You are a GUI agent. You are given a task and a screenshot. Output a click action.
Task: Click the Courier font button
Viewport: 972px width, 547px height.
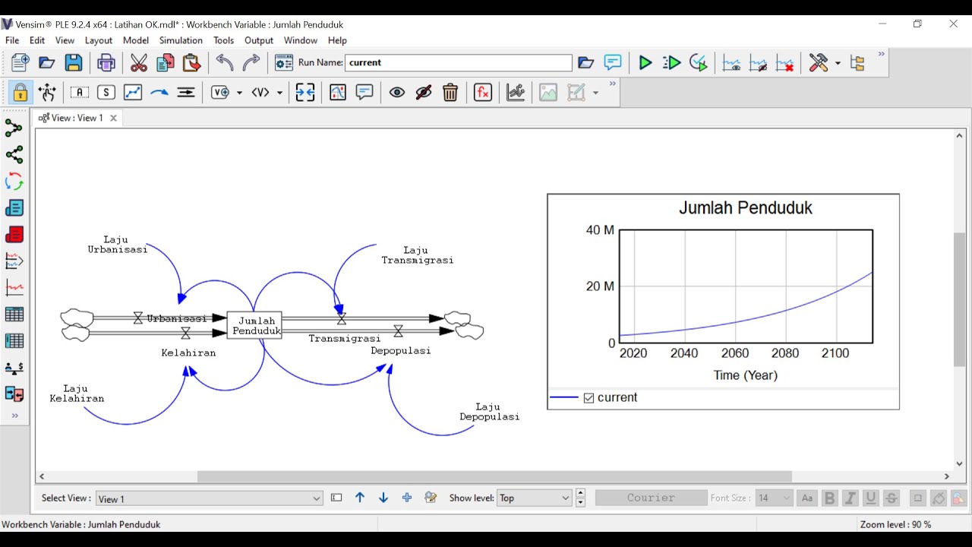pyautogui.click(x=651, y=498)
